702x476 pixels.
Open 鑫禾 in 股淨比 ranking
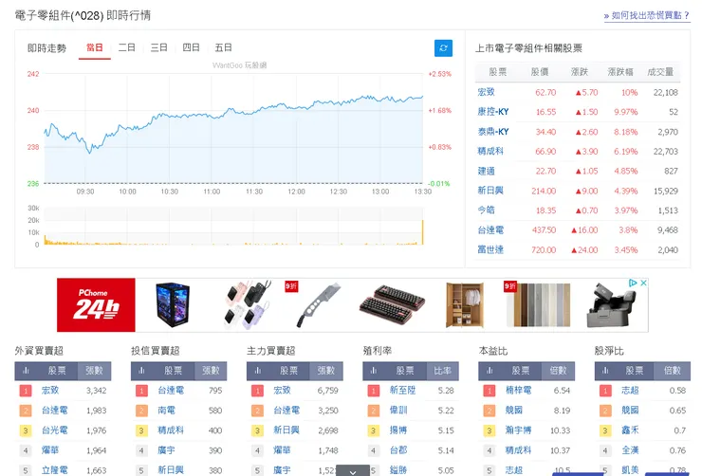coord(630,430)
